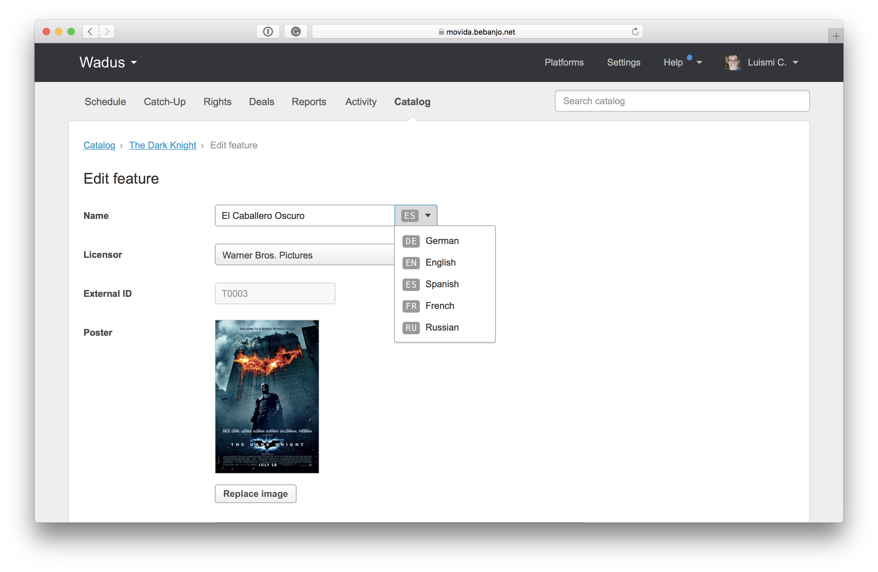The width and height of the screenshot is (878, 572).
Task: Click The Dark Knight poster thumbnail
Action: (x=267, y=397)
